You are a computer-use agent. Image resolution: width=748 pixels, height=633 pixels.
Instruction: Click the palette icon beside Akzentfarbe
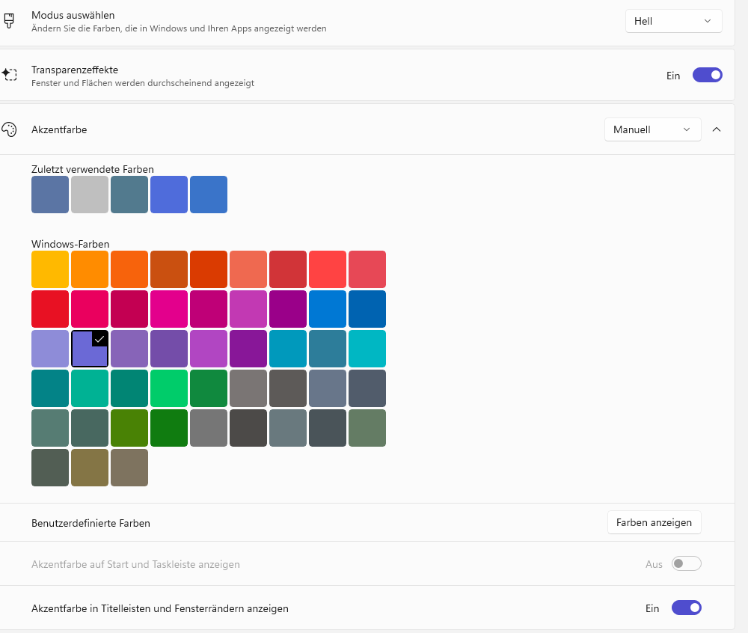tap(10, 129)
